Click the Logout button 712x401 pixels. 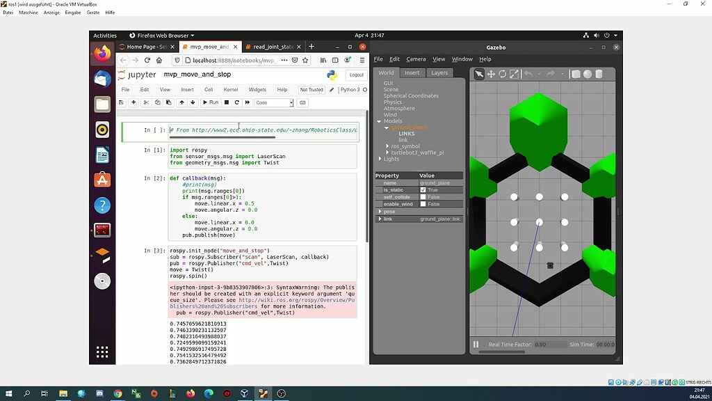coord(357,75)
